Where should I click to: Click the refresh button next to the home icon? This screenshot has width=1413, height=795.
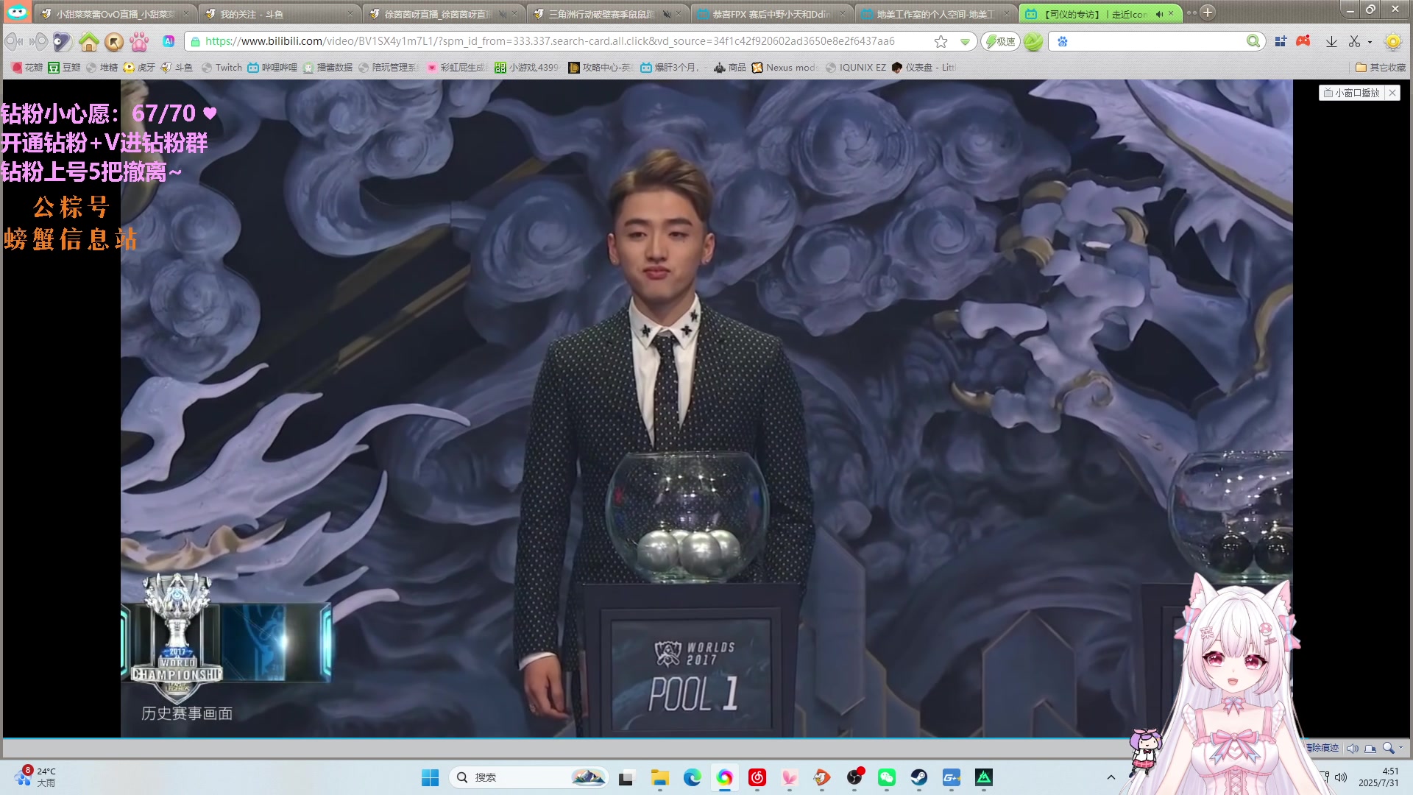coord(63,42)
